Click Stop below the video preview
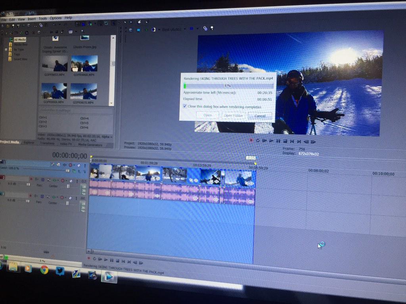 pyautogui.click(x=285, y=141)
